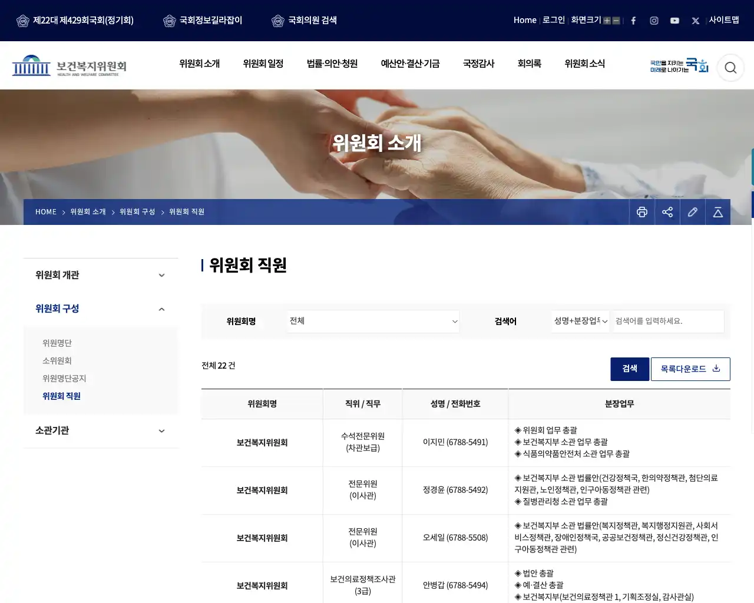Click the 국회 slogan logo
Image resolution: width=754 pixels, height=603 pixels.
[679, 65]
